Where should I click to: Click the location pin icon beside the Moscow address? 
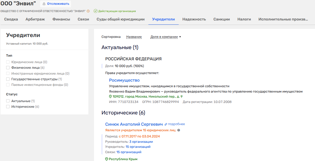coord(110,96)
